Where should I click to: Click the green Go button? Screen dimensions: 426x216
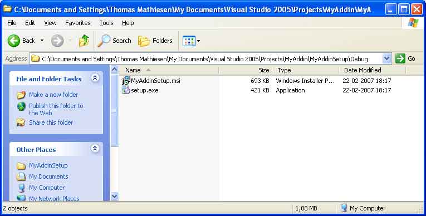coord(405,58)
